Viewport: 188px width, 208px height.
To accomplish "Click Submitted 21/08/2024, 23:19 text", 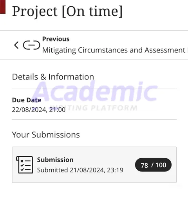I will 80,170.
